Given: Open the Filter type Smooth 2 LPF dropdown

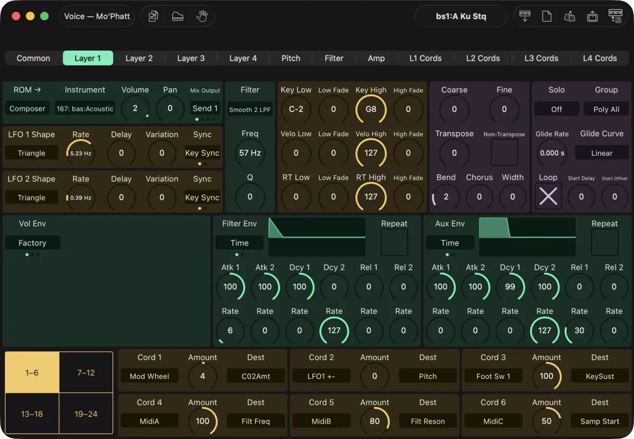Looking at the screenshot, I should click(250, 109).
